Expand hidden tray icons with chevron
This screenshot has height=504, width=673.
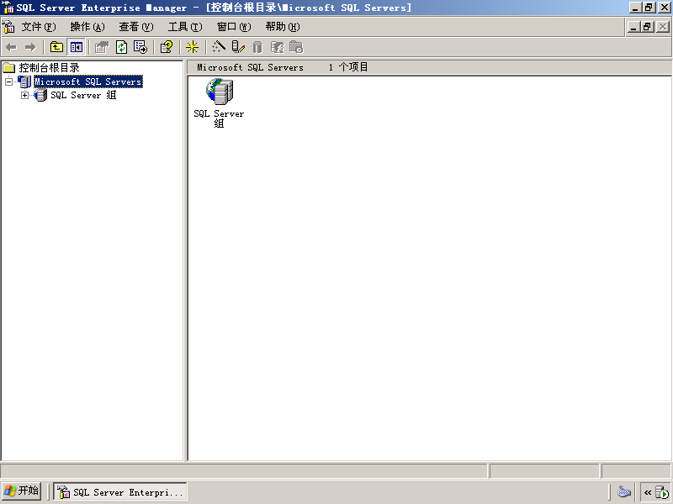pos(648,492)
